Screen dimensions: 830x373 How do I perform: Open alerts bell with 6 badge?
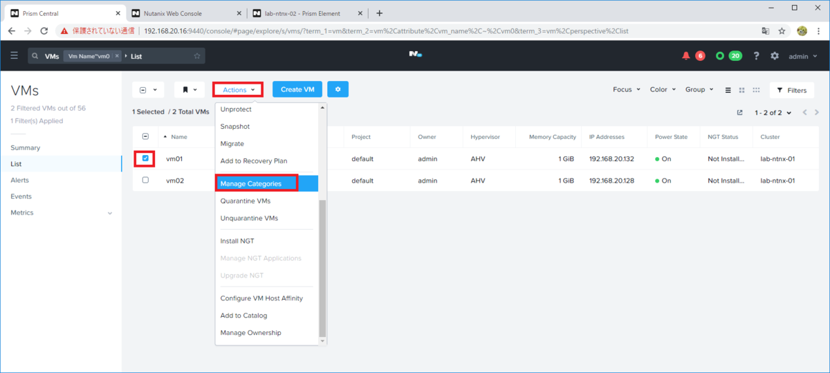(x=686, y=56)
